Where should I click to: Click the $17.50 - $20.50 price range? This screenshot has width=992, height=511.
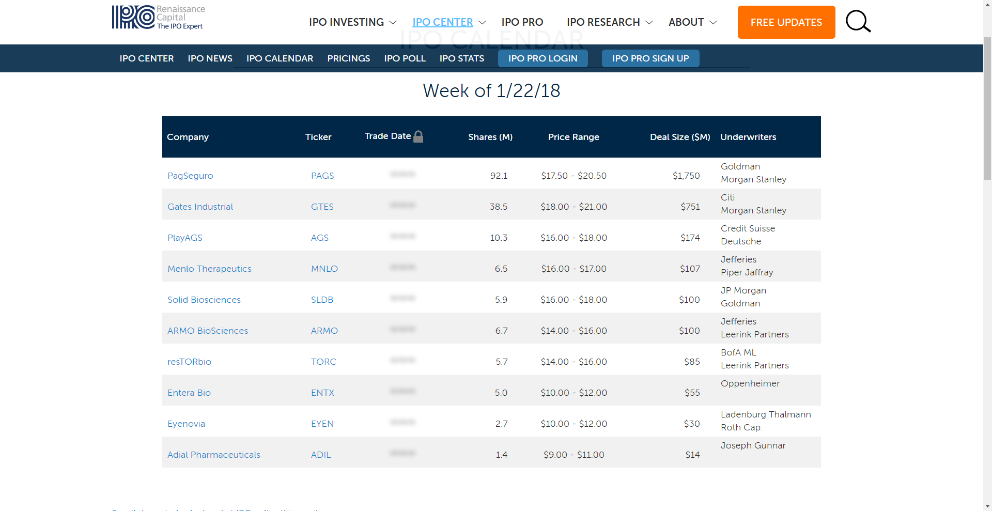(x=574, y=176)
